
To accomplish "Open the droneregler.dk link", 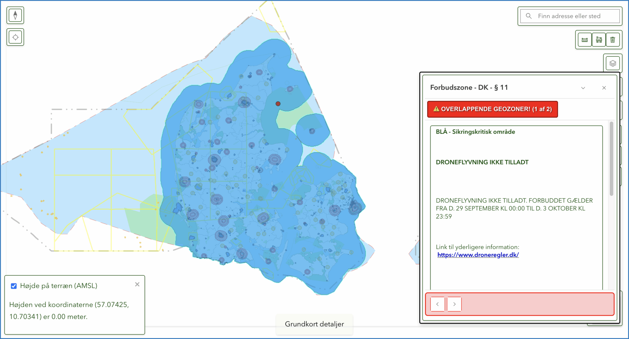I will (x=478, y=255).
